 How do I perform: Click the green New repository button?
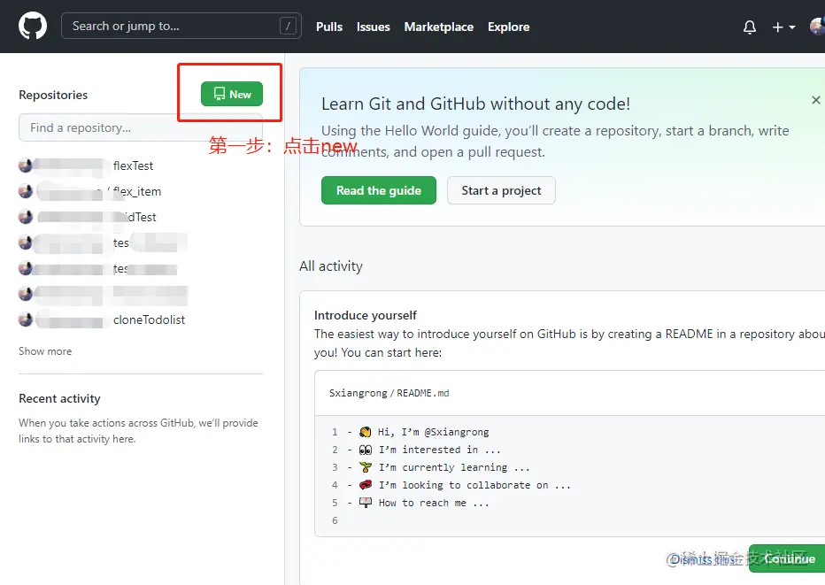232,94
